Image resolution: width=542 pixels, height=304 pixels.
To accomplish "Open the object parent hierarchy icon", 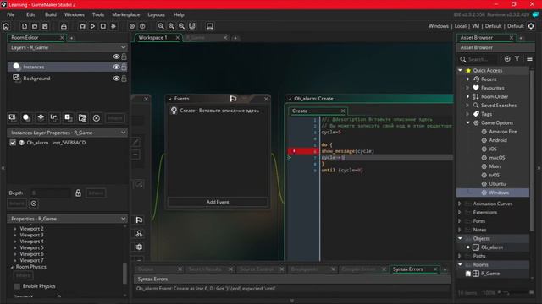I will [x=139, y=234].
